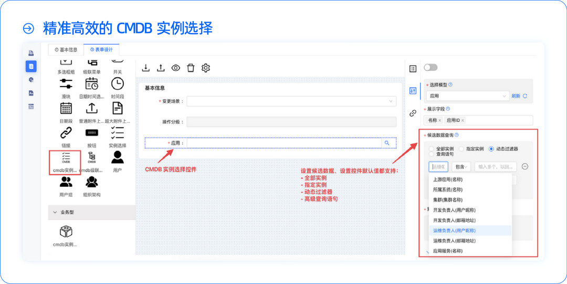Select the 多选框组 checkbox group component

click(x=66, y=63)
